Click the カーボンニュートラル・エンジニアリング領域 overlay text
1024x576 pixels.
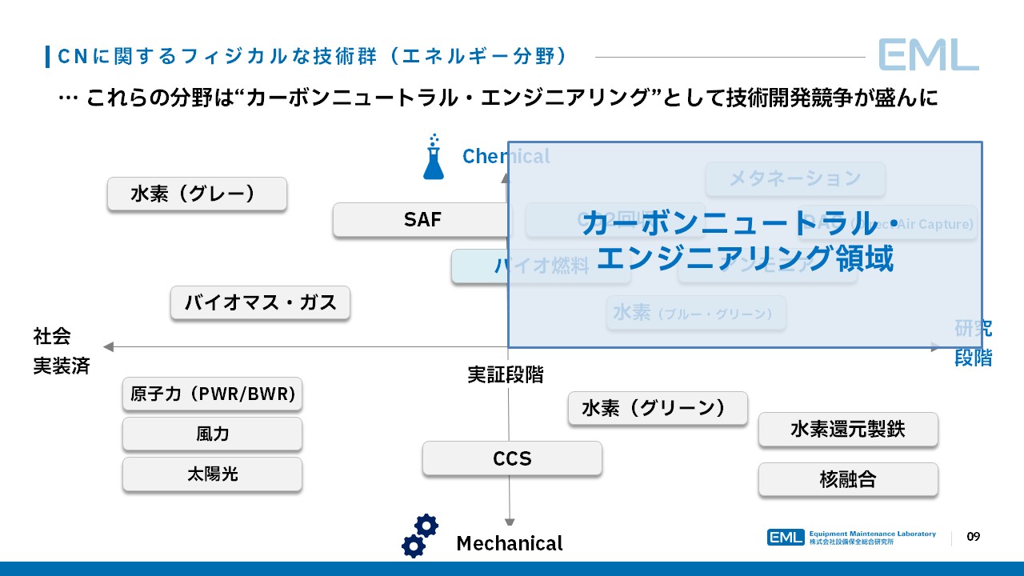[744, 241]
